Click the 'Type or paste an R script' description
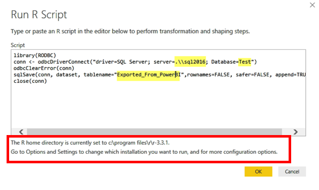Image resolution: width=319 pixels, height=190 pixels. click(x=130, y=31)
